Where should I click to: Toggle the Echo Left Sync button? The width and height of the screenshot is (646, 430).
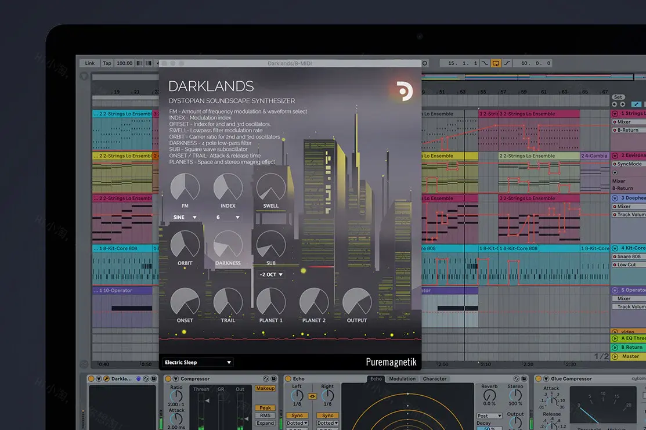(297, 415)
